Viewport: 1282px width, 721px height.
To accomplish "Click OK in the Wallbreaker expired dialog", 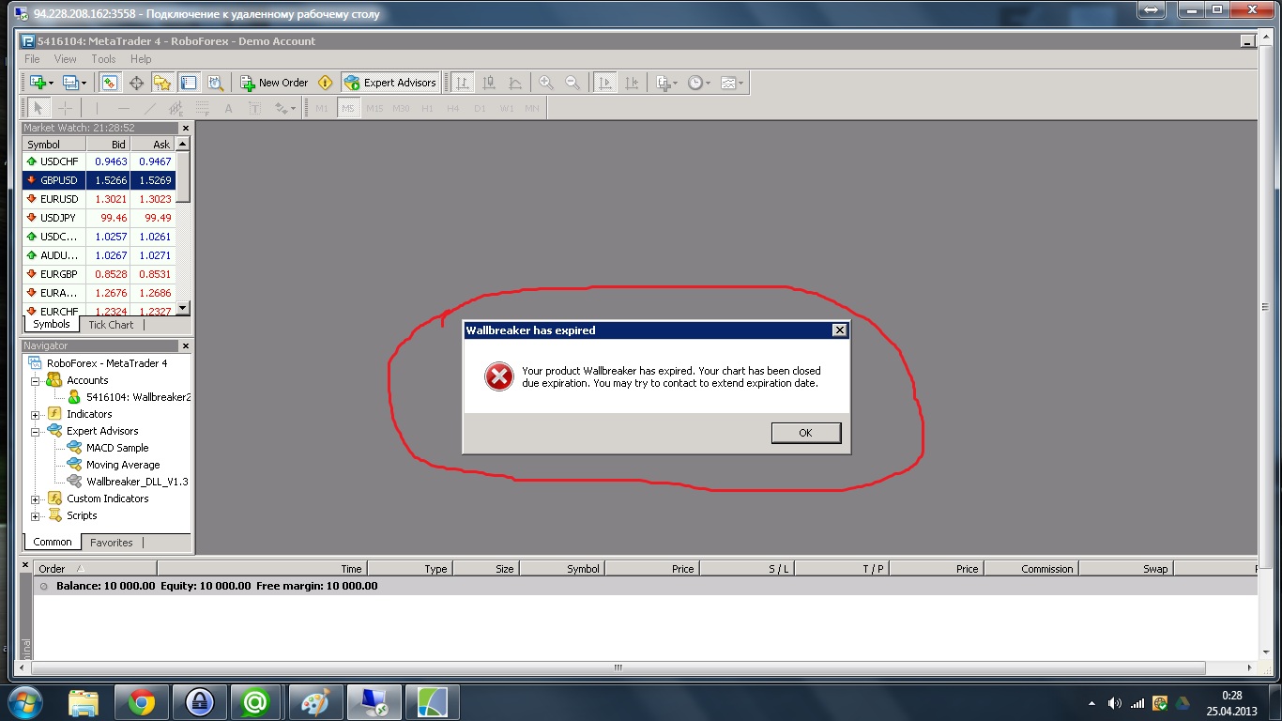I will (x=805, y=433).
